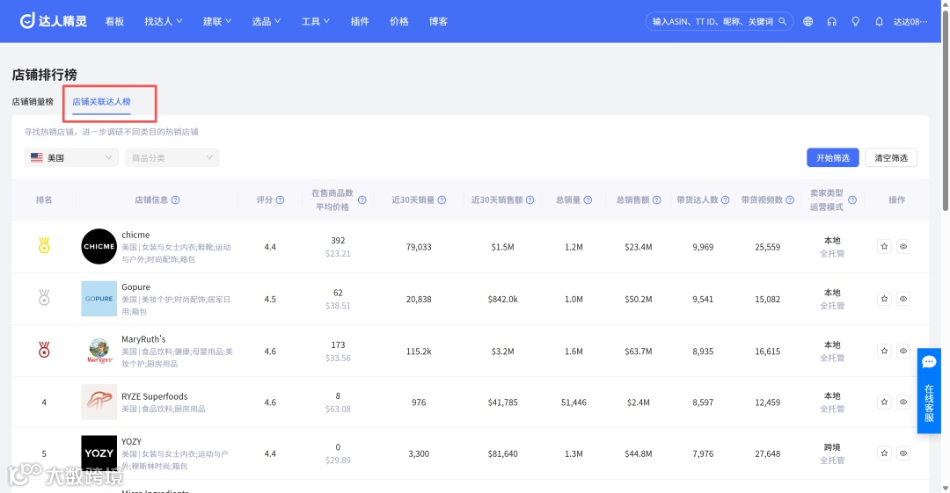This screenshot has width=950, height=493.
Task: Click the YOZY store logo thumbnail
Action: 99,453
